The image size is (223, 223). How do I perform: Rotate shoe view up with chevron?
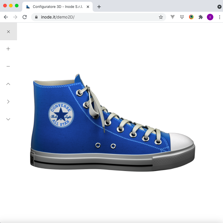click(x=8, y=84)
